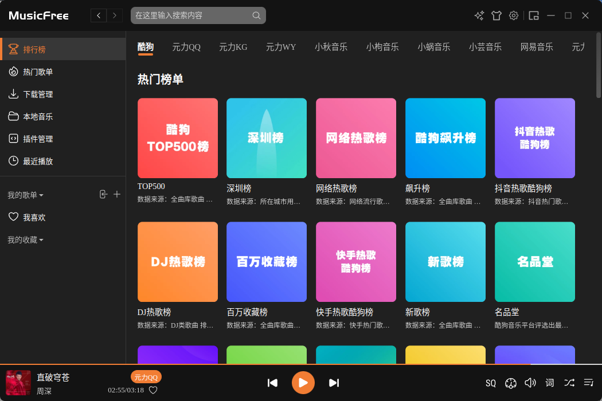Open the DJ热歌榜 chart cover
The image size is (602, 401).
178,262
